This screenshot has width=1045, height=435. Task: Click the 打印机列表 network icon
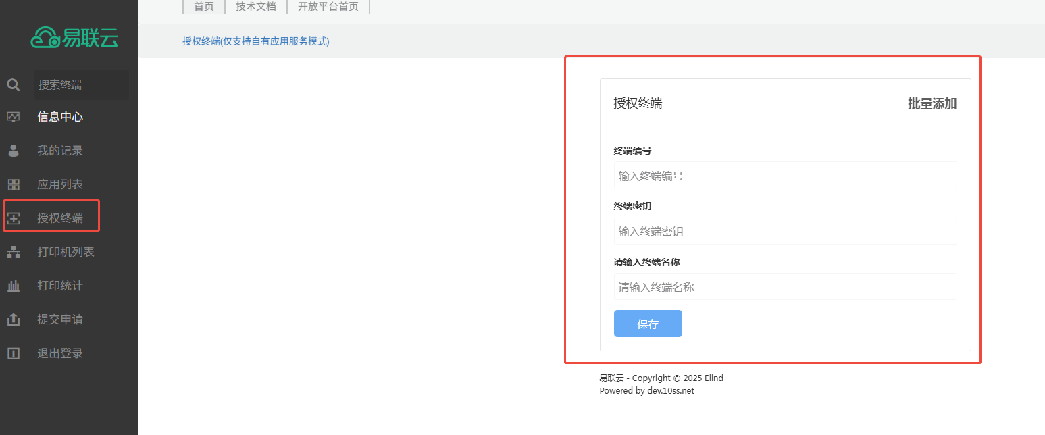tap(14, 252)
